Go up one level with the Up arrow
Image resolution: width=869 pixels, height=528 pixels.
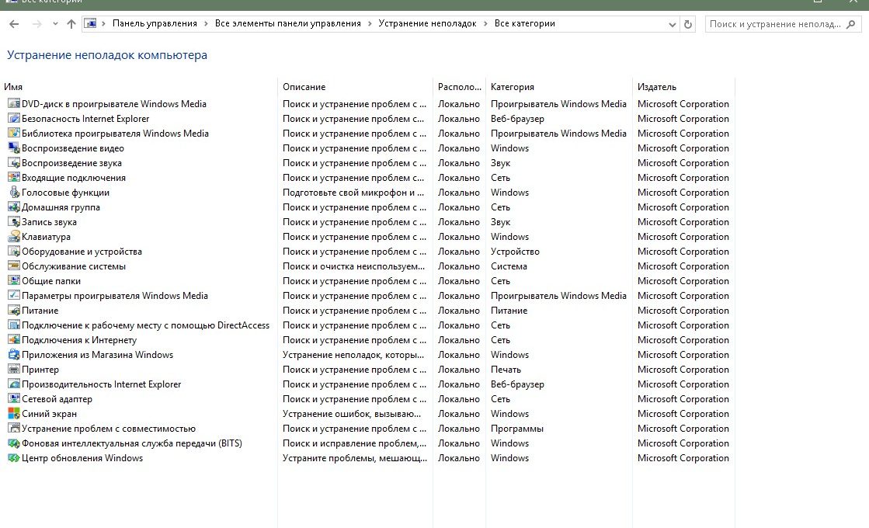(71, 24)
